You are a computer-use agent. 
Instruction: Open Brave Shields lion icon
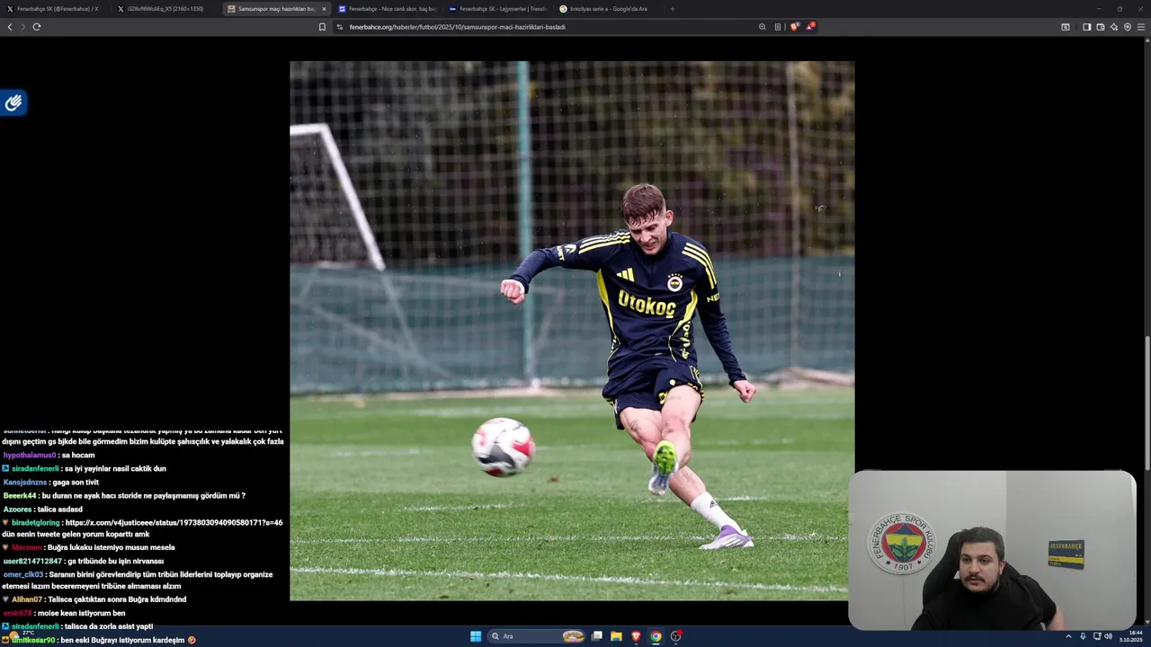click(x=794, y=27)
